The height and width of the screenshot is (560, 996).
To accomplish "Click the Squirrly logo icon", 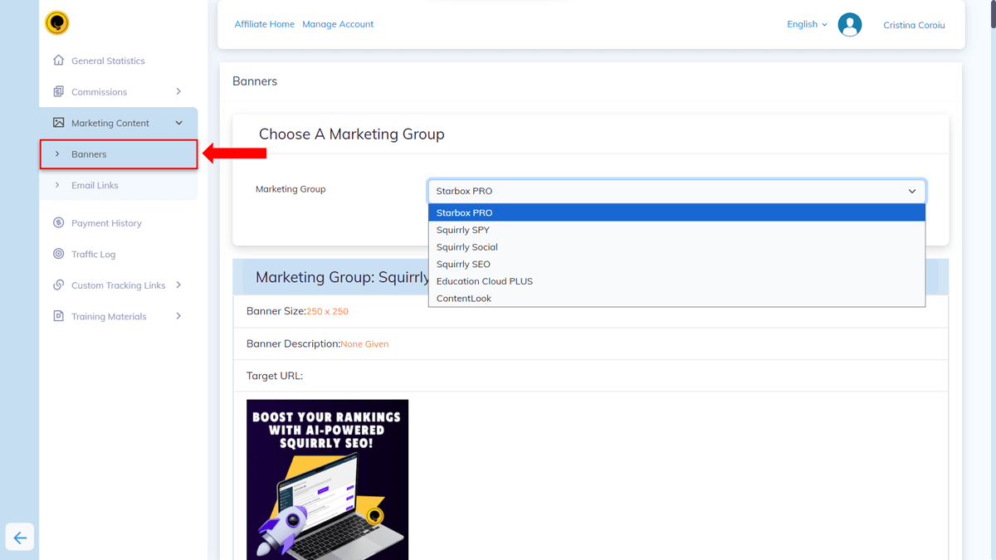I will pos(57,23).
